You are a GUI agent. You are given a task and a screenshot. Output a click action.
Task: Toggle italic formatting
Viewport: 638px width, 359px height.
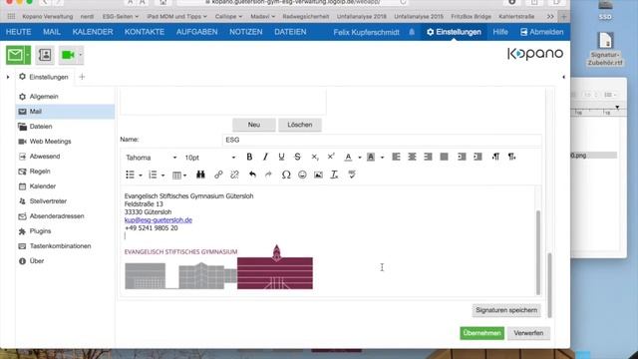pyautogui.click(x=265, y=158)
